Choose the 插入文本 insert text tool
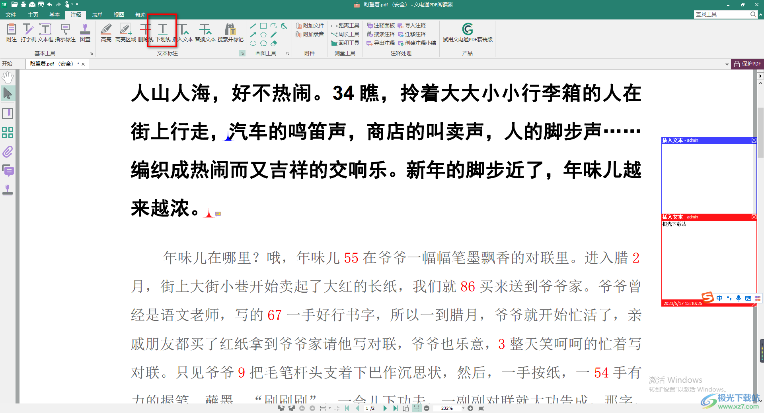764x413 pixels. pyautogui.click(x=183, y=32)
